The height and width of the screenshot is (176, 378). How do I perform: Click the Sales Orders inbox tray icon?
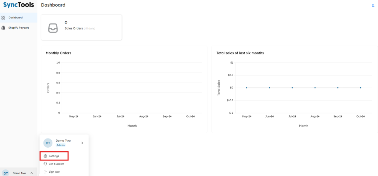point(53,28)
